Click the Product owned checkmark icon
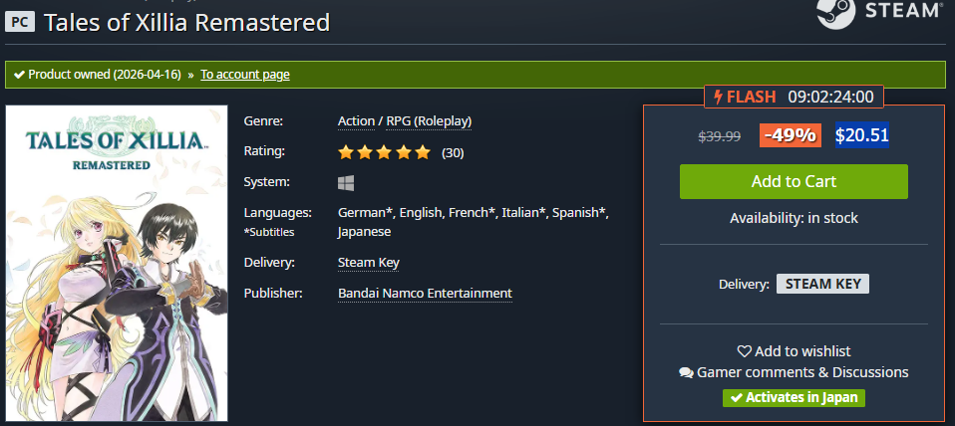This screenshot has height=426, width=955. pos(19,75)
